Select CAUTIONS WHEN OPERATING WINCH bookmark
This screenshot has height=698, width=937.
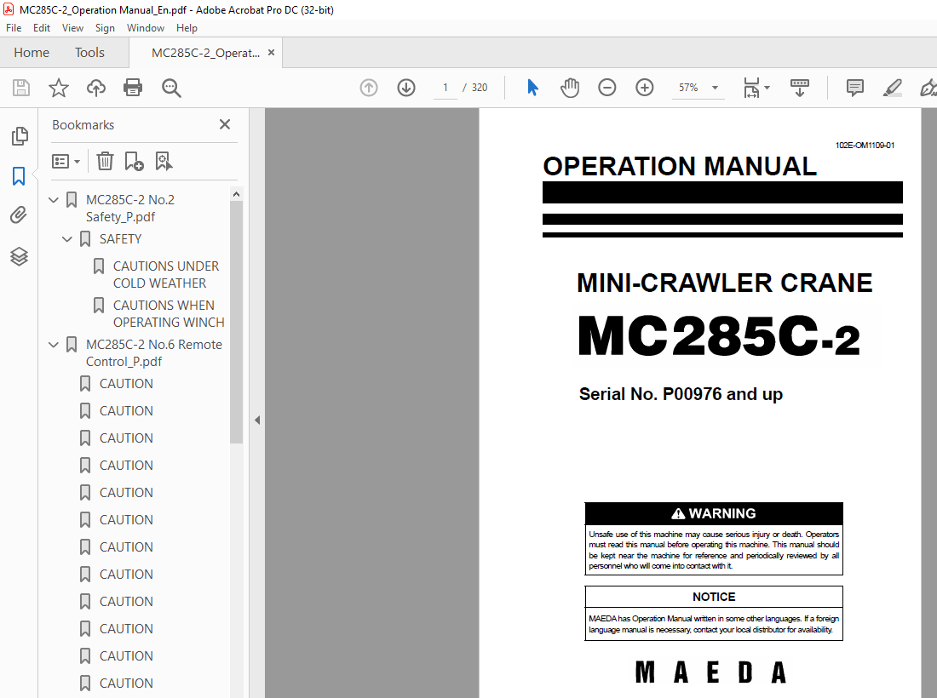click(169, 313)
